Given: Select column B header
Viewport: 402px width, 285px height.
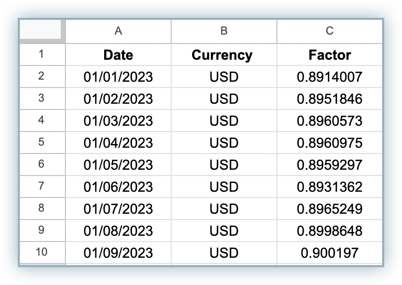Looking at the screenshot, I should click(224, 31).
